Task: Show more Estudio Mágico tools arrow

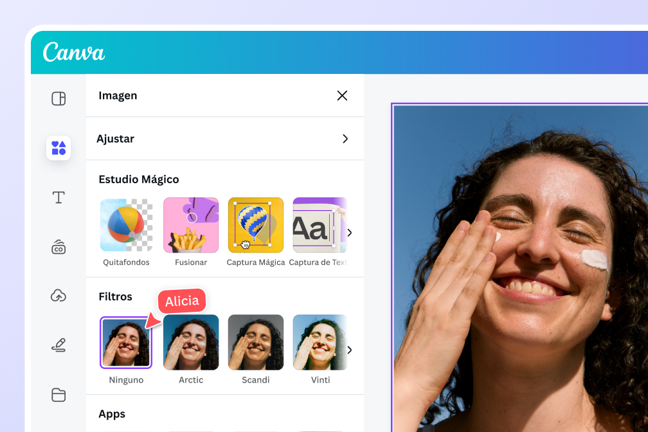Action: [350, 233]
